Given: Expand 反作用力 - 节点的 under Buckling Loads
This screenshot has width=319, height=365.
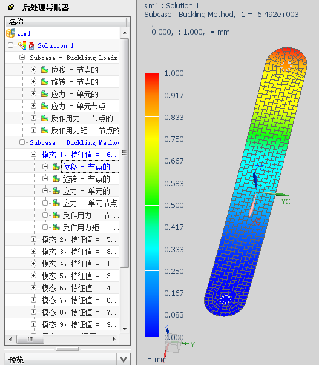Looking at the screenshot, I should 33,118.
